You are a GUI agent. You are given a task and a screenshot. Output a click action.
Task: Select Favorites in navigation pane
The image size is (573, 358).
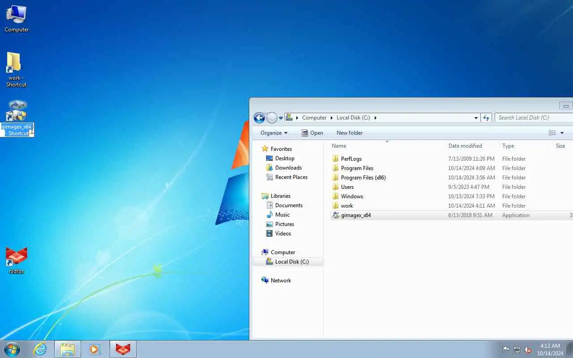[281, 149]
